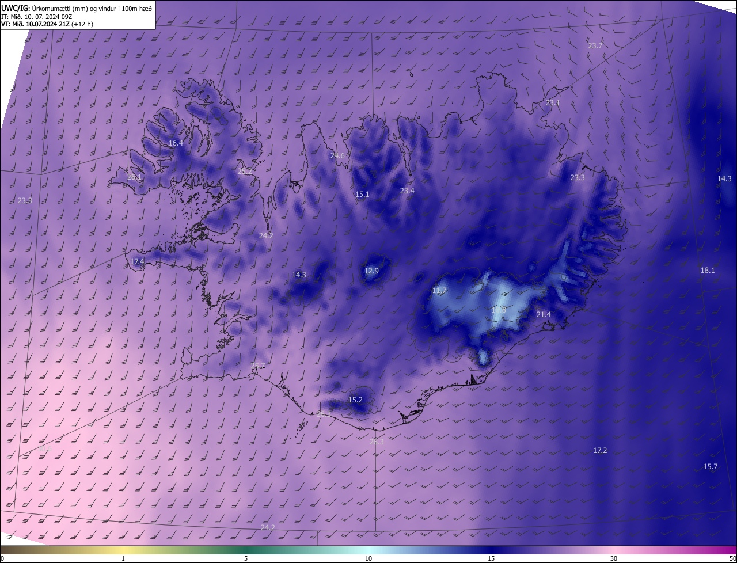Click the map value 15.7

(711, 466)
